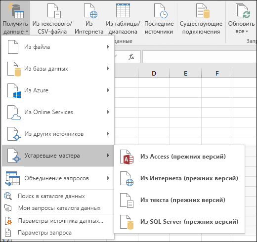Click inside the formula bar field

click(x=199, y=57)
